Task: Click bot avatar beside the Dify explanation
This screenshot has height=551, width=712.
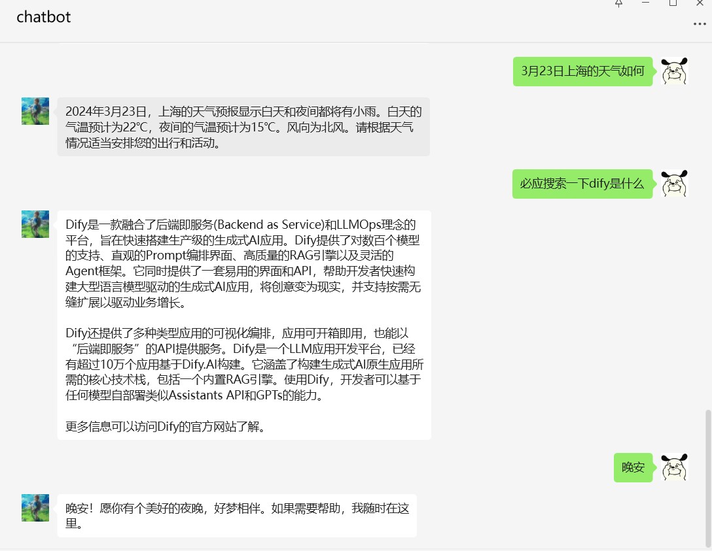Action: click(x=35, y=224)
